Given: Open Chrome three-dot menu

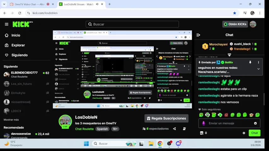Looking at the screenshot, I should pos(260,13).
